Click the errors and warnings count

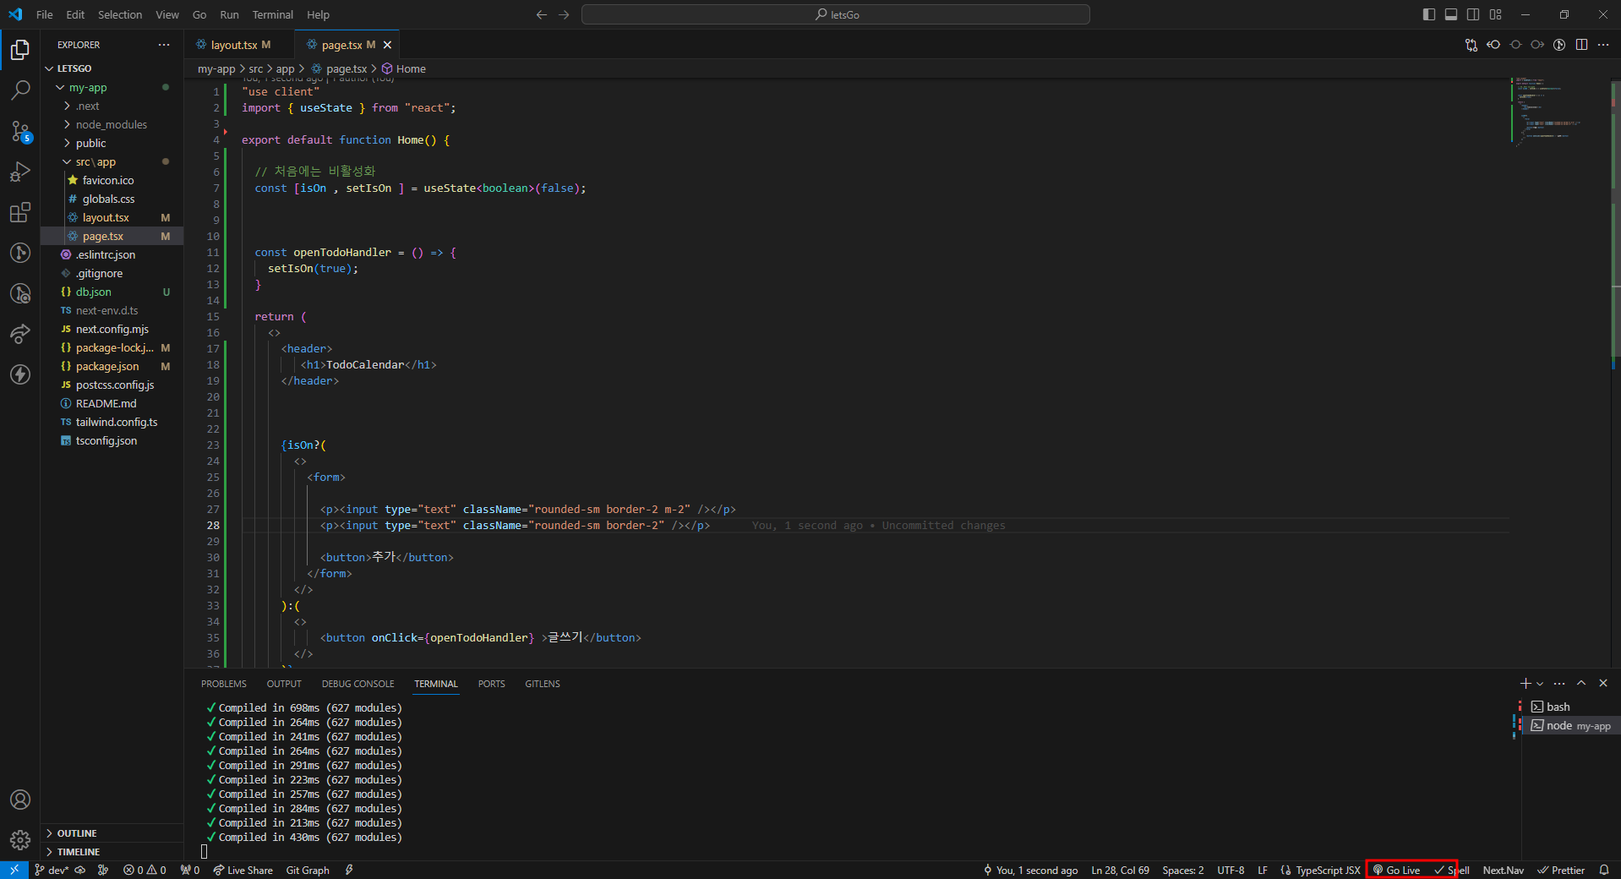click(x=145, y=870)
